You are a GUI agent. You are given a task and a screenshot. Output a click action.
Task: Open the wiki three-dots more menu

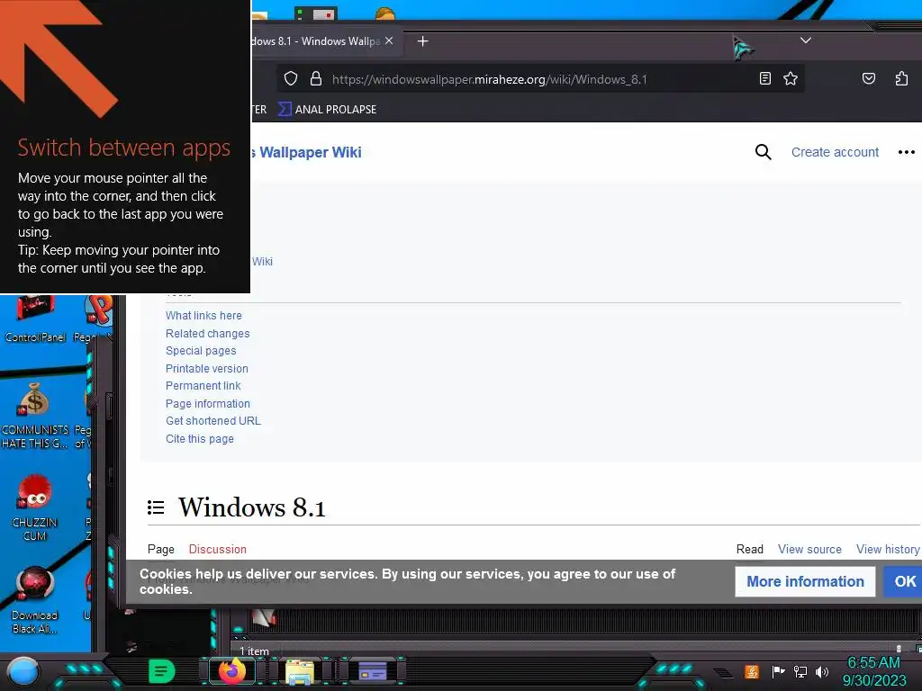[906, 152]
